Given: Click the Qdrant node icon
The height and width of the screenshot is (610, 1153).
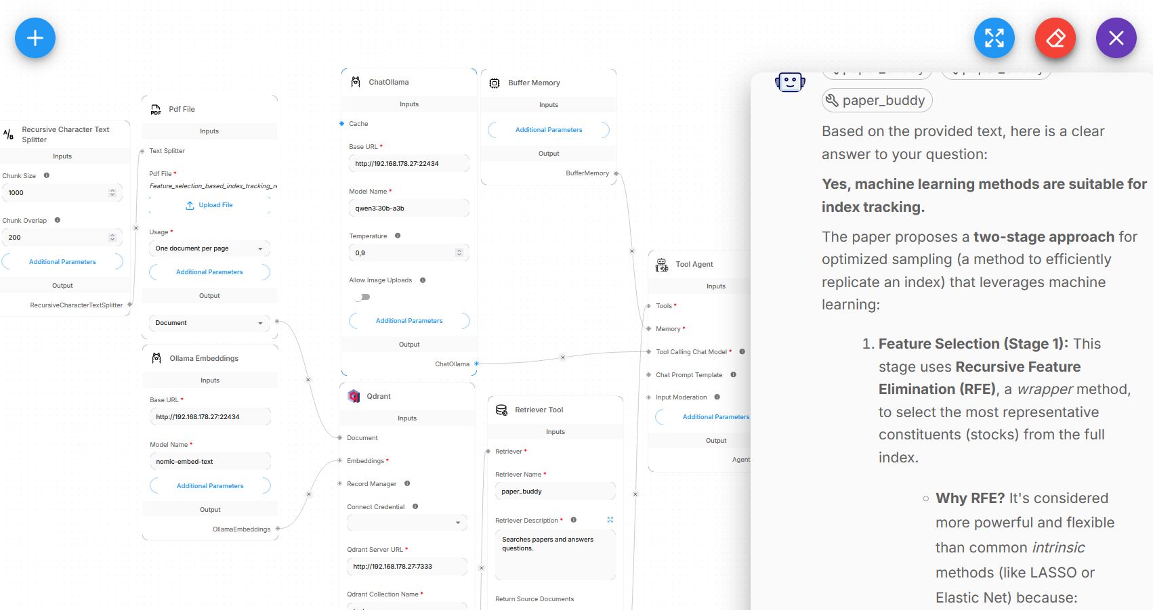Looking at the screenshot, I should (354, 396).
